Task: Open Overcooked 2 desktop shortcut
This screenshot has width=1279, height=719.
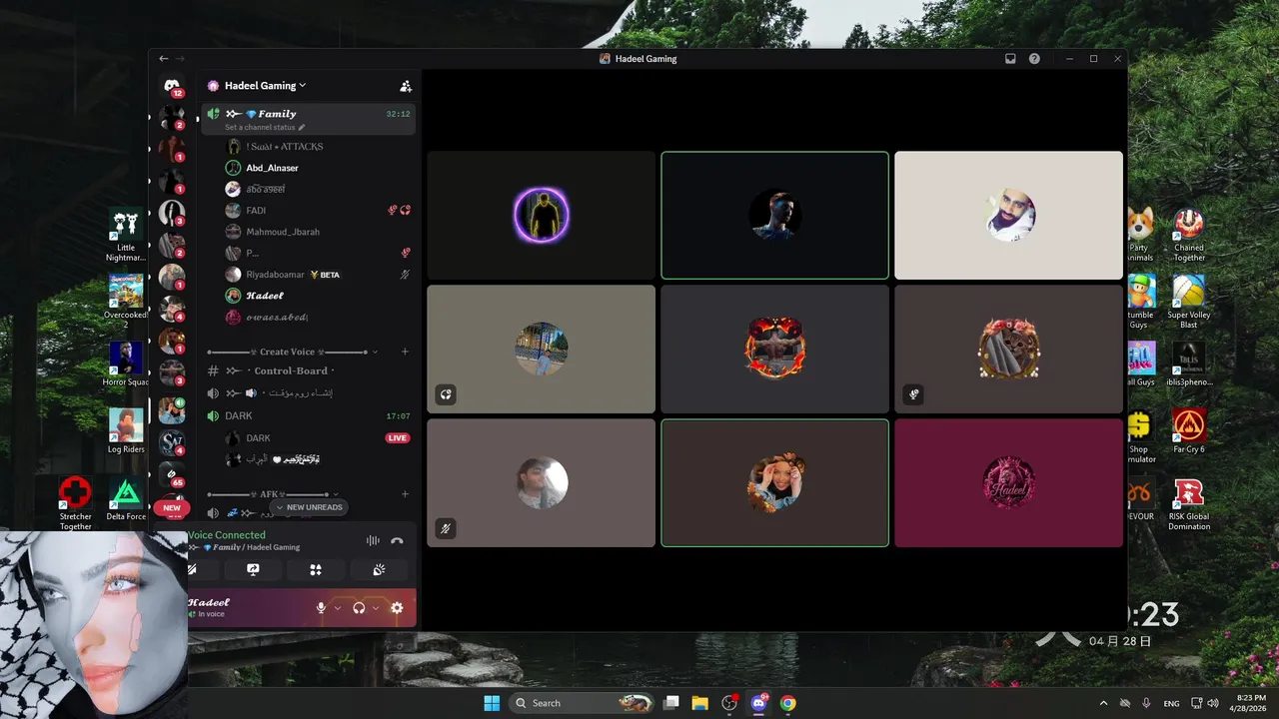Action: pos(126,302)
